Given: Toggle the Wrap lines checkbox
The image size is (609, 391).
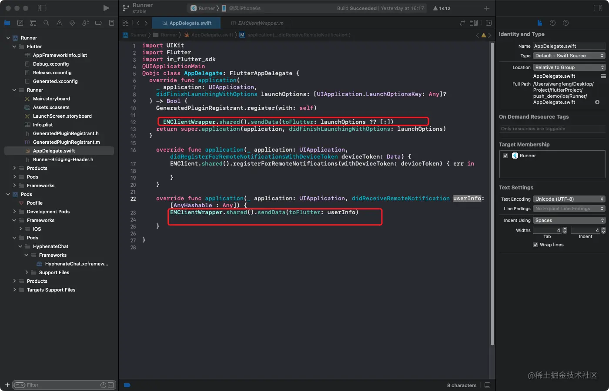Looking at the screenshot, I should point(535,245).
